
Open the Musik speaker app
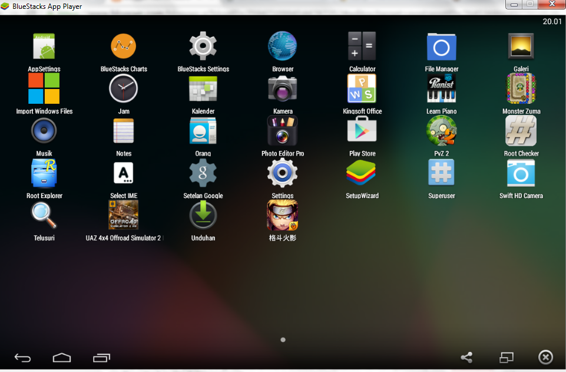(x=44, y=131)
